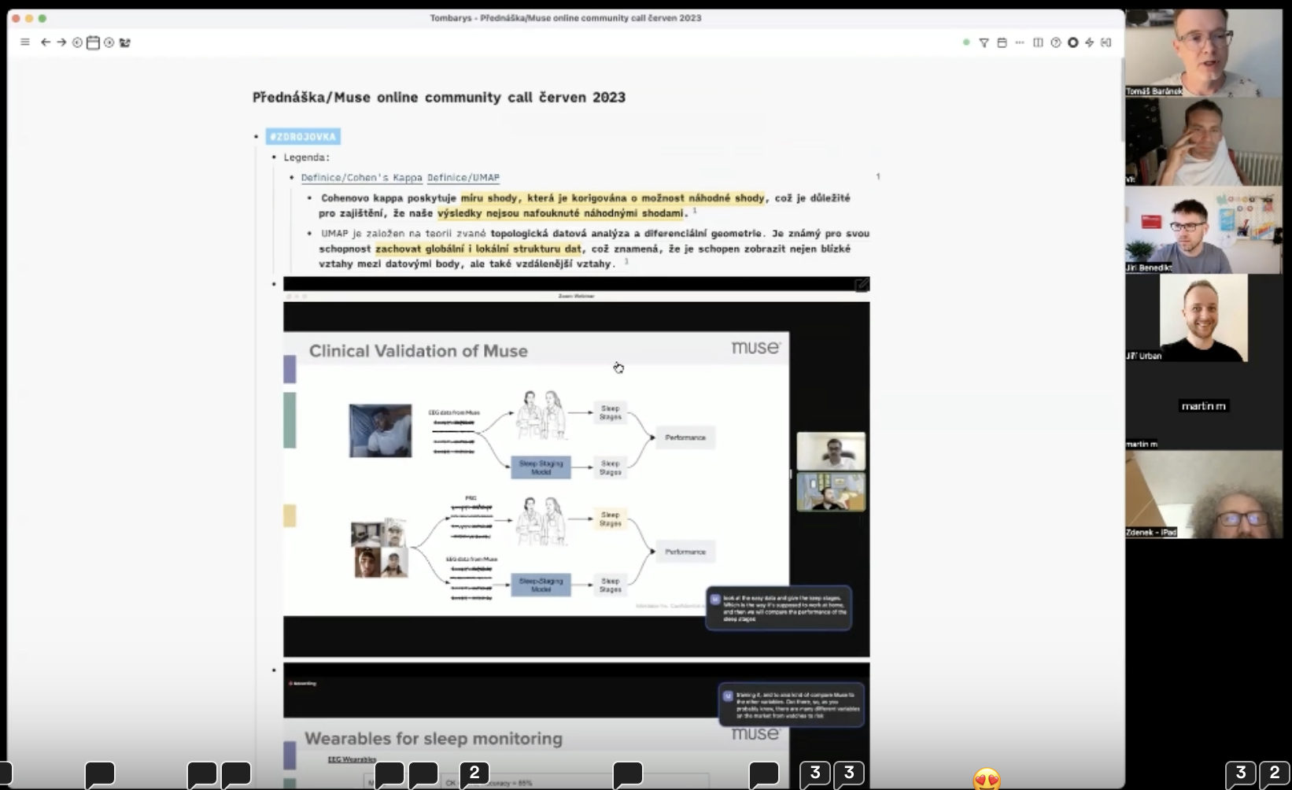Image resolution: width=1292 pixels, height=790 pixels.
Task: Click upper Sleep Staging Model box in slide
Action: pyautogui.click(x=541, y=467)
